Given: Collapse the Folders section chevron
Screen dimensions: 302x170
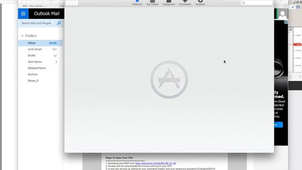Looking at the screenshot, I should click(22, 36).
